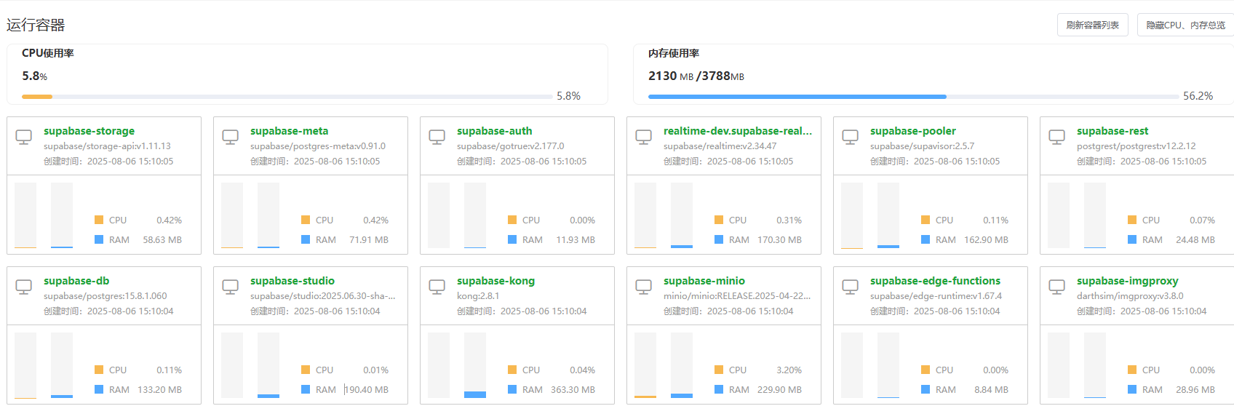Screen dimensions: 1234x414
Task: Open the supabase-storage container link
Action: pyautogui.click(x=89, y=131)
